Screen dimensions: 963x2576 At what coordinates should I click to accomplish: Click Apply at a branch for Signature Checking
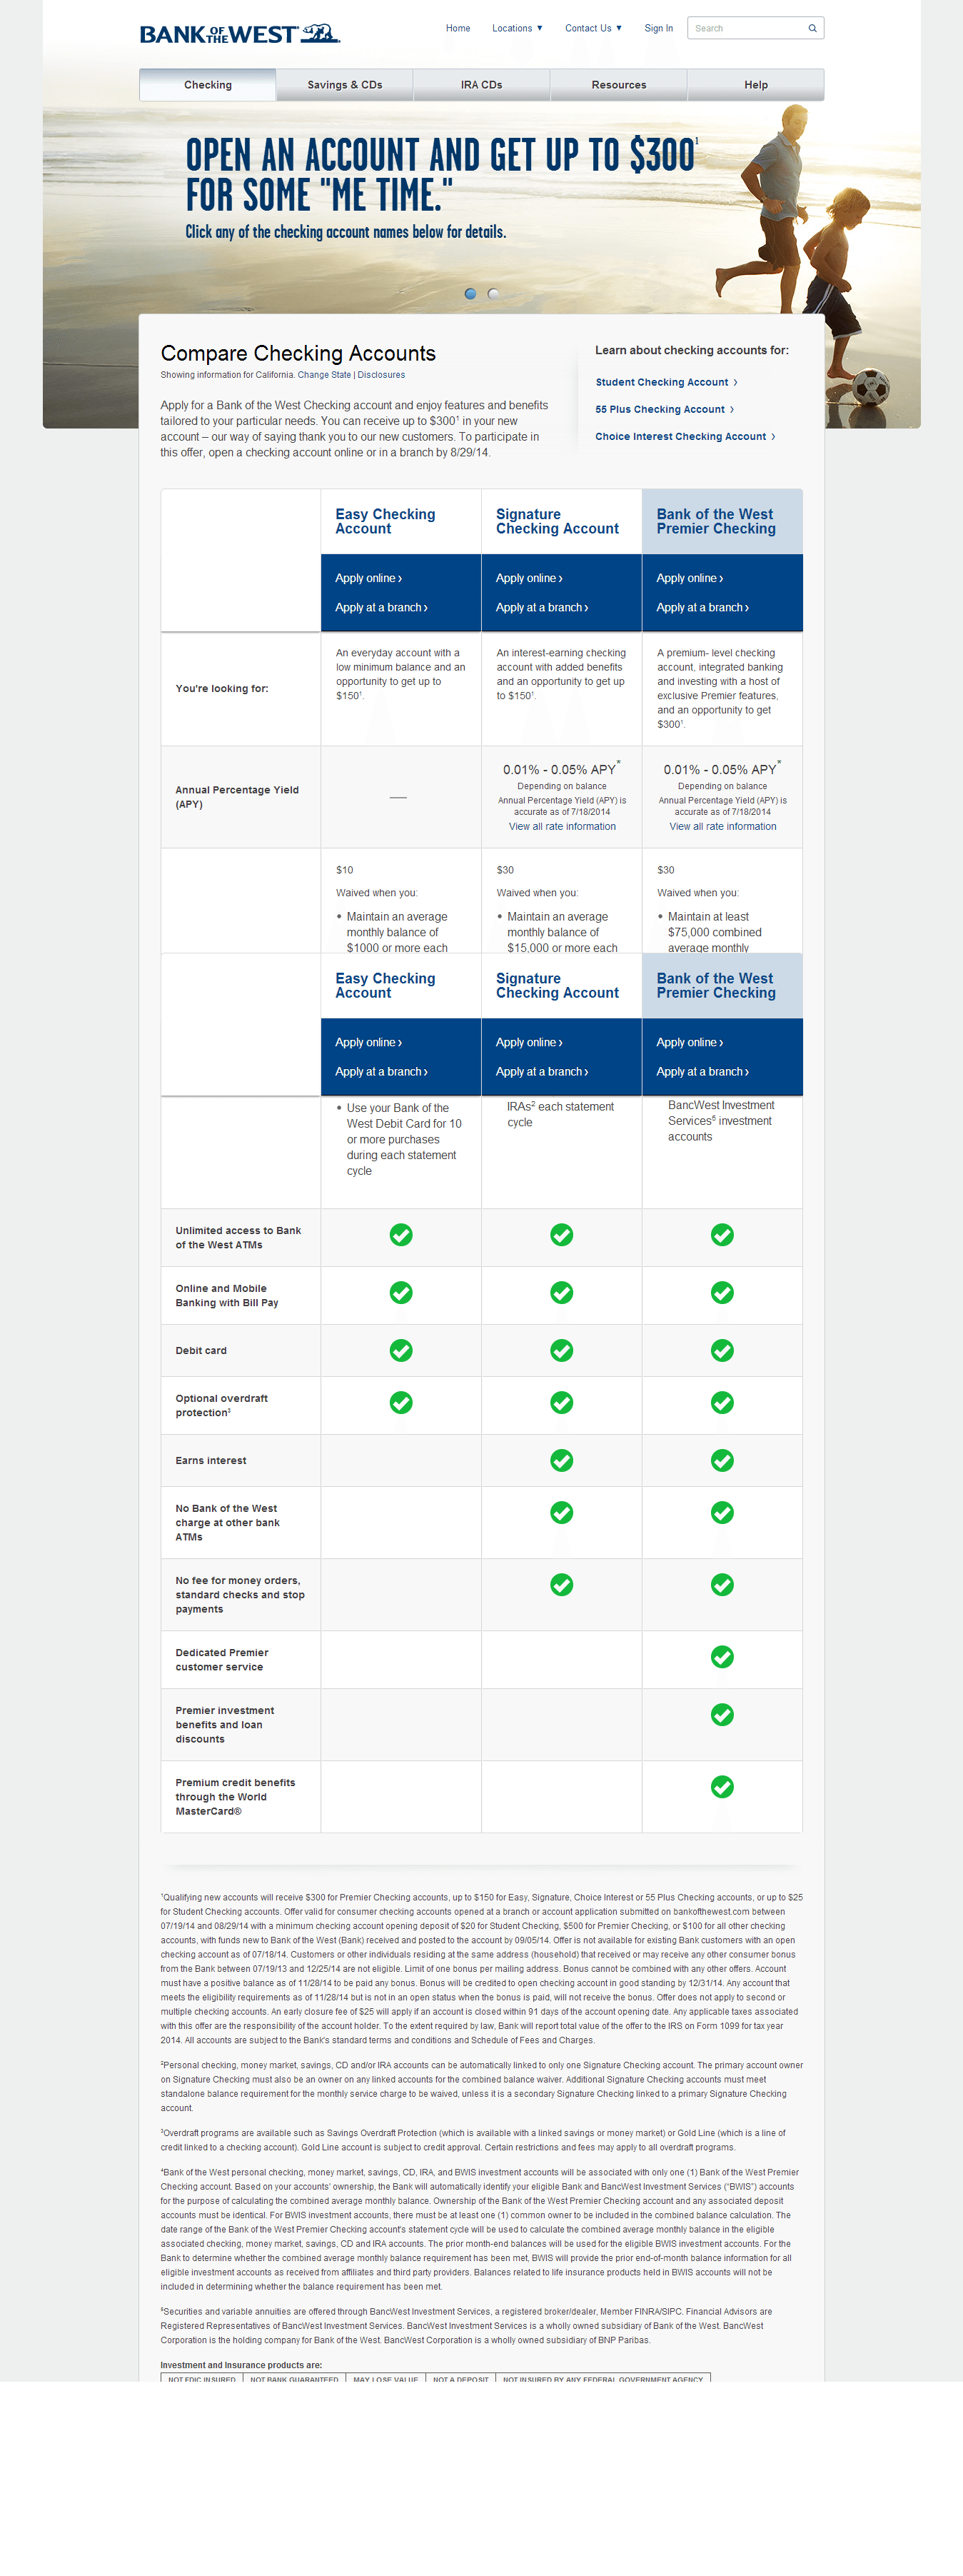click(541, 607)
